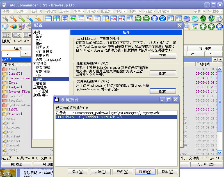224x177 pixels.
Task: Click the *.* all files filter icon
Action: pyautogui.click(x=113, y=19)
